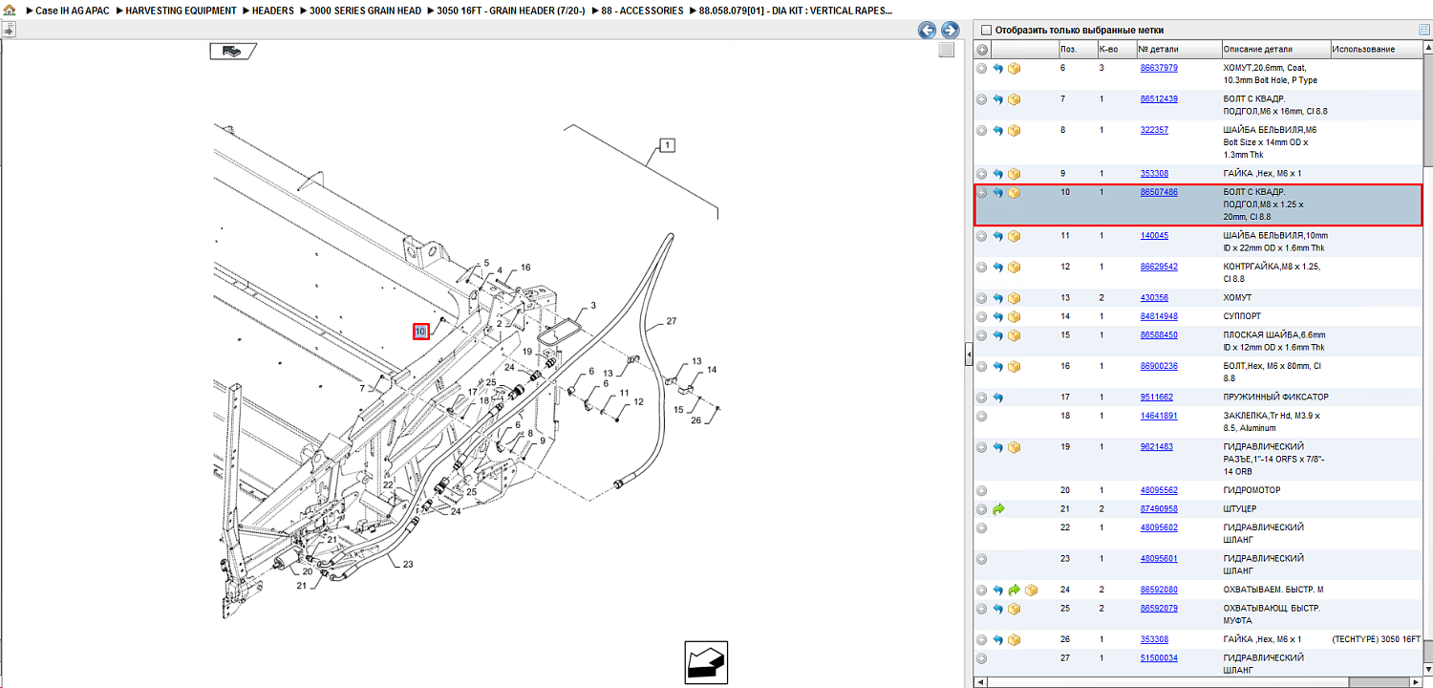Click the blue arrow icon for part 9511662
The image size is (1433, 688).
click(998, 398)
